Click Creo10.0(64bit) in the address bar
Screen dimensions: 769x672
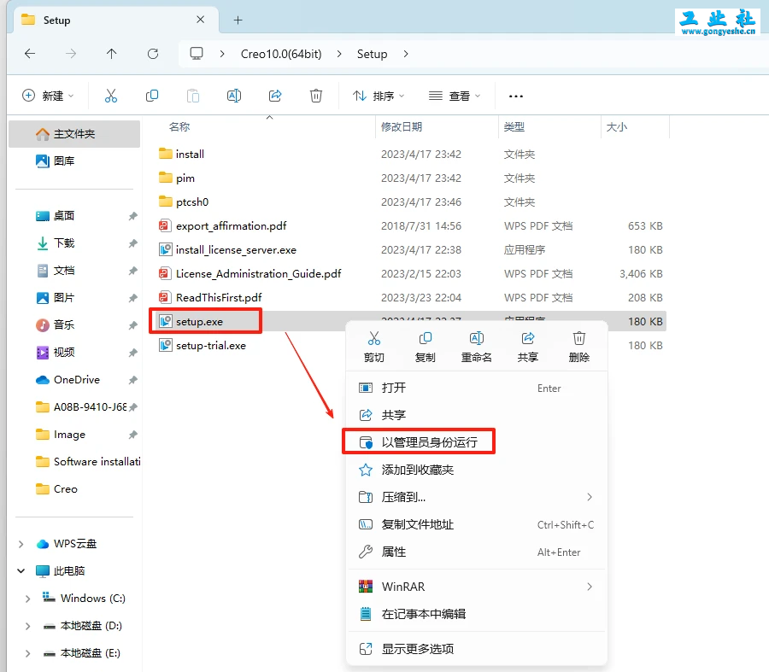pyautogui.click(x=281, y=54)
